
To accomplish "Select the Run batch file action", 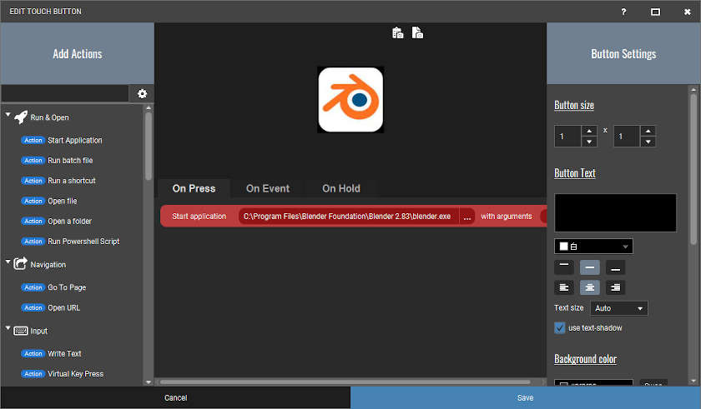I will pos(58,160).
